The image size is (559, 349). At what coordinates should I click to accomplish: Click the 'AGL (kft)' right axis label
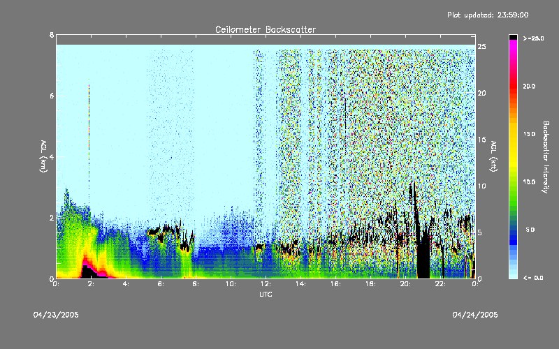pos(493,156)
